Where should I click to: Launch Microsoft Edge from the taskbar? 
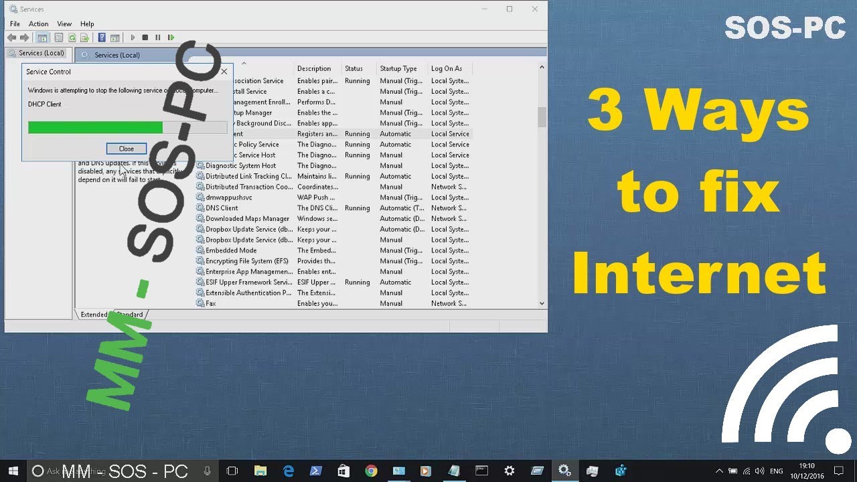tap(289, 471)
